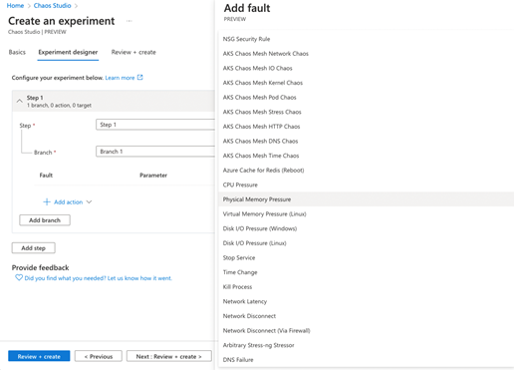Open the Learn more external link icon
Viewport: 514px width, 370px height.
(140, 78)
